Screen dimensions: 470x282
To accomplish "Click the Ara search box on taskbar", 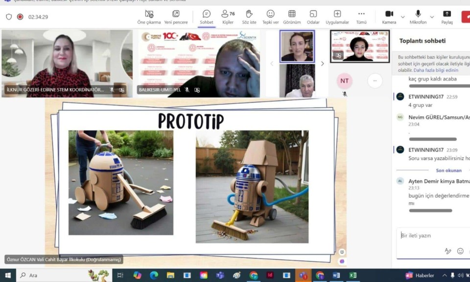I will pos(64,275).
